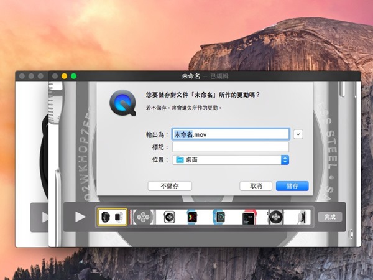373x280 pixels.
Task: Click the QuickTime Player logo icon
Action: 122,103
